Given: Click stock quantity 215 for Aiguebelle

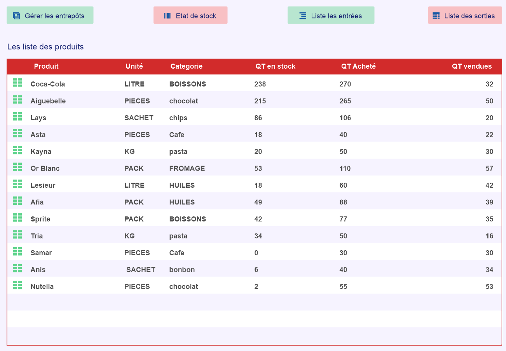Looking at the screenshot, I should (260, 101).
